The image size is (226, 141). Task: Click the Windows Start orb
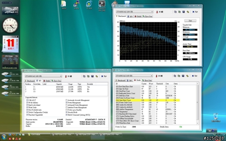(4, 137)
